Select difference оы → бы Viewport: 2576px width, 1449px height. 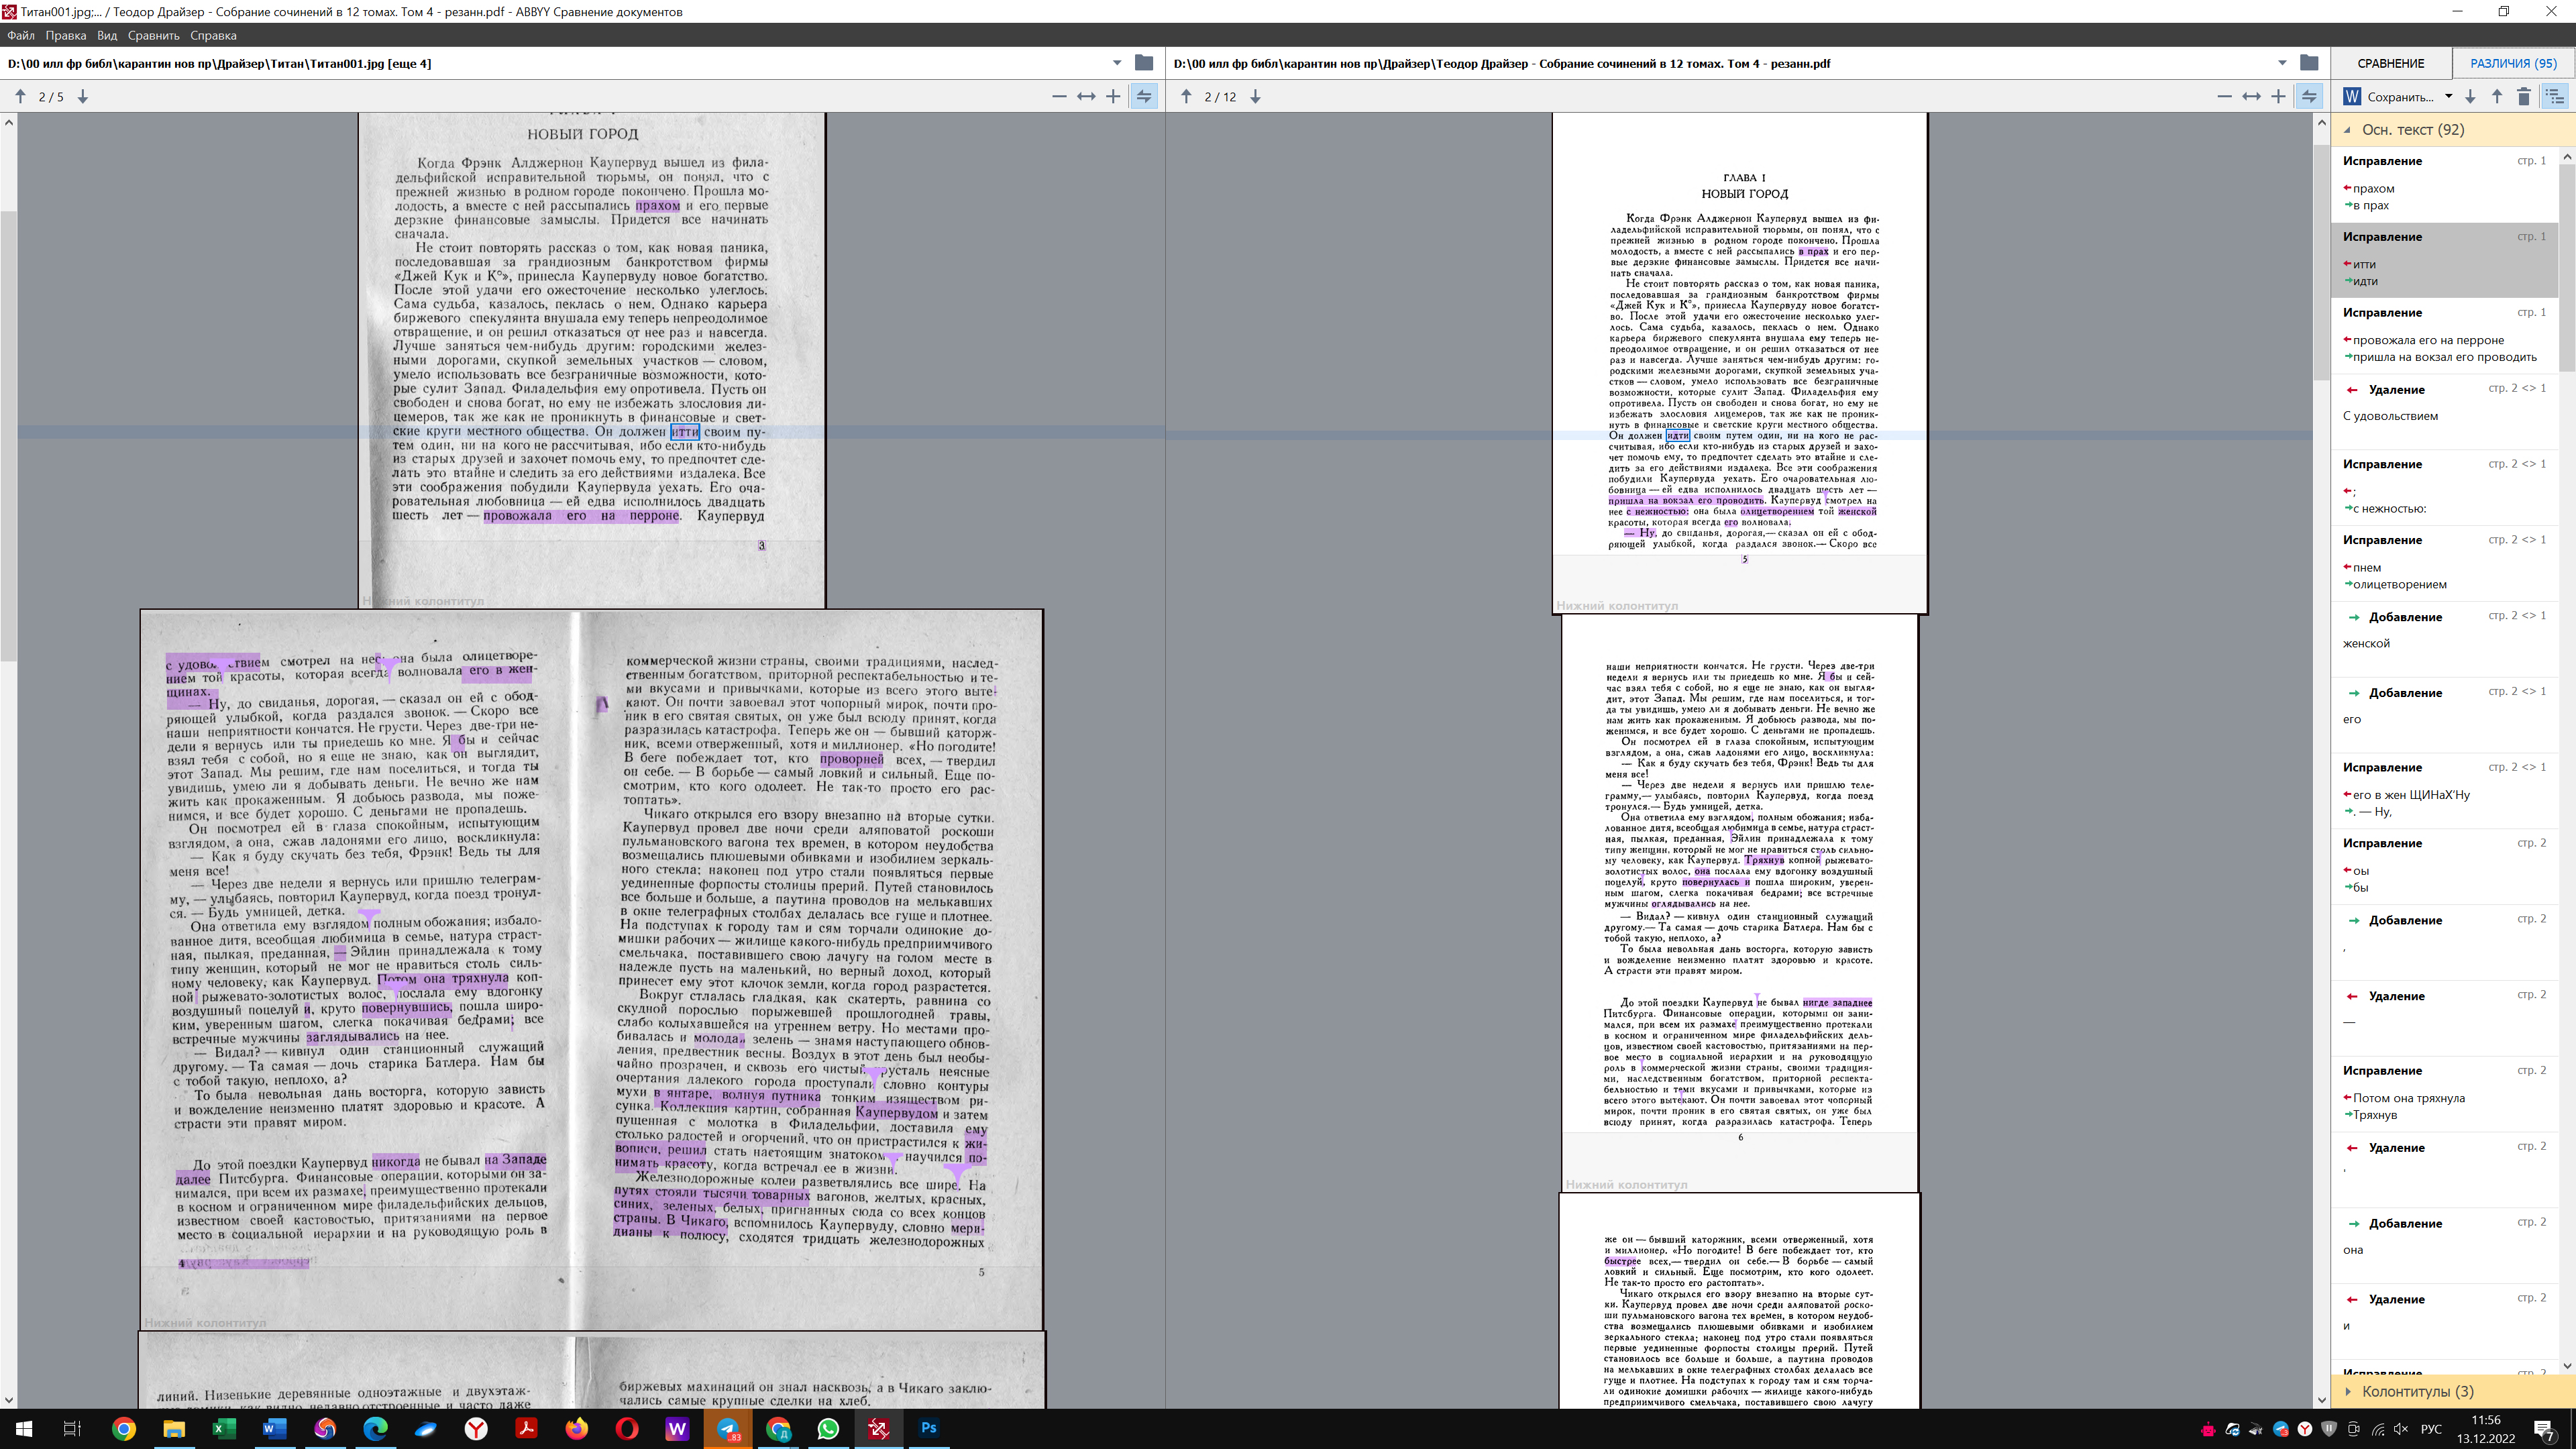click(x=2444, y=867)
